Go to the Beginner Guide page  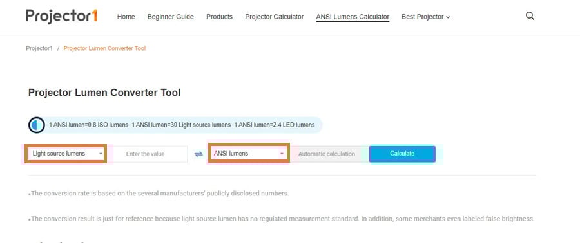171,17
